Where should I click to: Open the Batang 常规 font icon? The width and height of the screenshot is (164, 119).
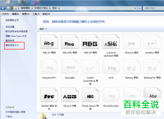pyautogui.click(x=132, y=67)
